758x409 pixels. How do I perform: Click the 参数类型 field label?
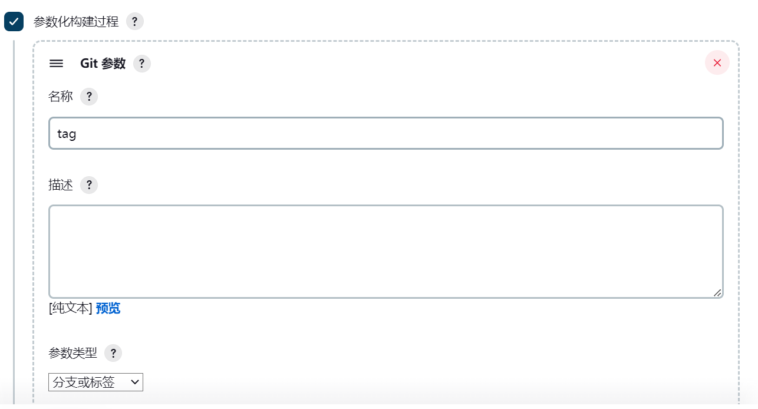click(x=73, y=354)
